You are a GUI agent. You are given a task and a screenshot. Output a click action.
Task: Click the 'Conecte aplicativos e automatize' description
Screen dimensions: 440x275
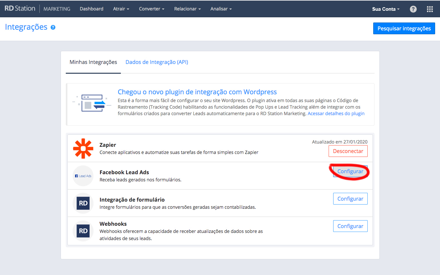179,152
